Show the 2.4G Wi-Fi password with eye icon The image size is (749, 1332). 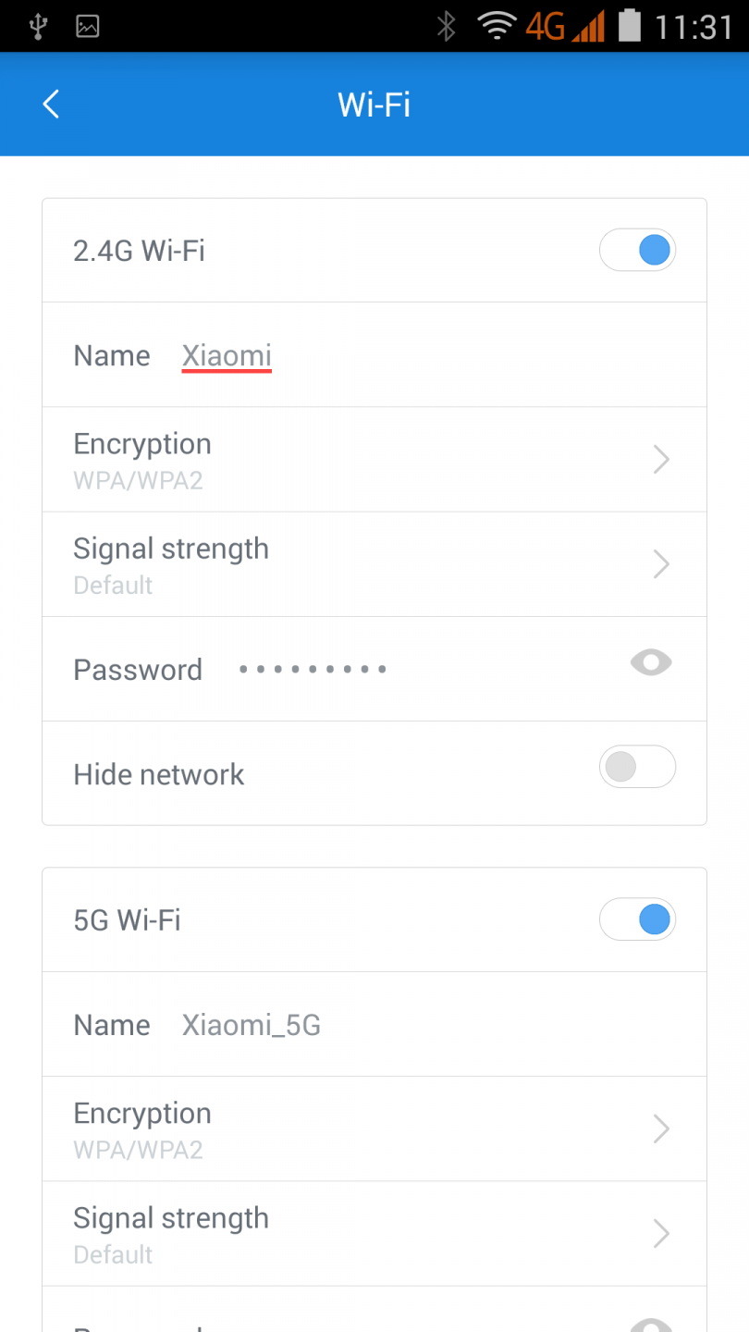651,663
